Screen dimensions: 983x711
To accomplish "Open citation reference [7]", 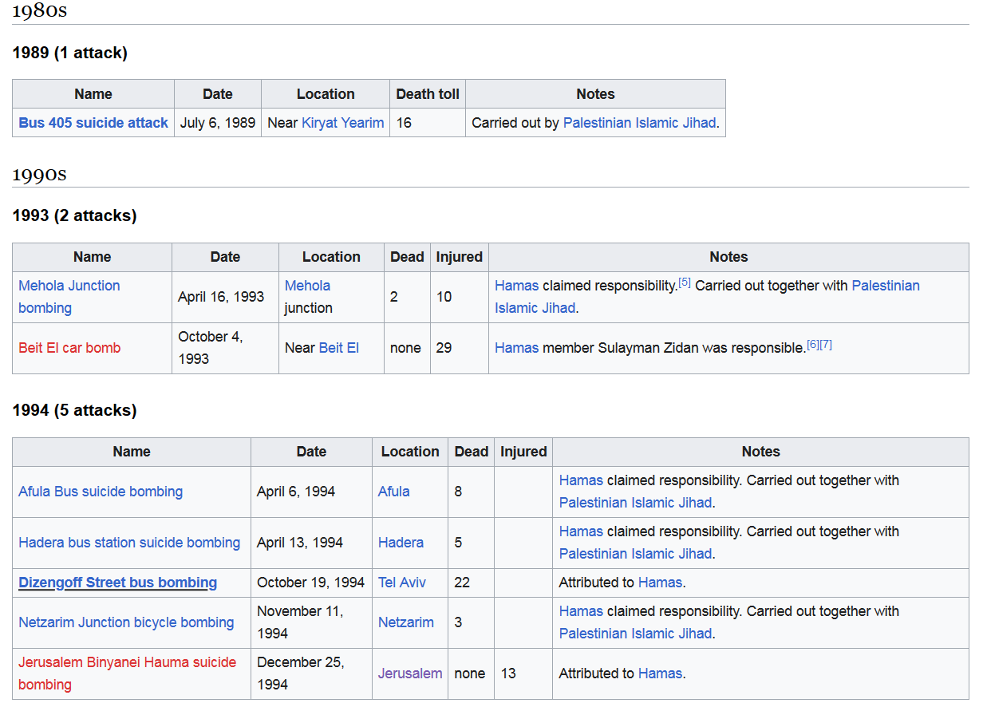I will tap(826, 345).
